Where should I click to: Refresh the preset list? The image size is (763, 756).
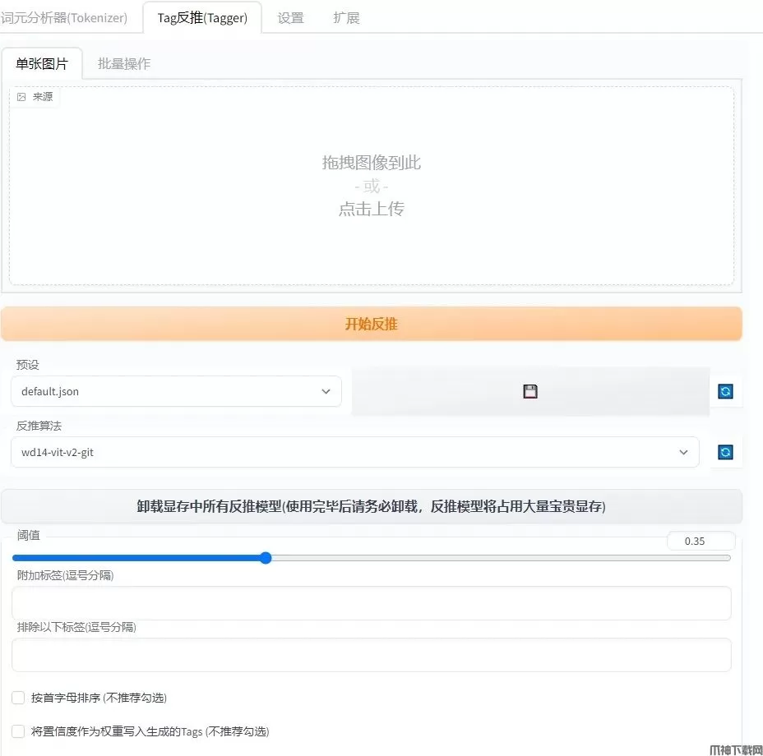pos(725,392)
